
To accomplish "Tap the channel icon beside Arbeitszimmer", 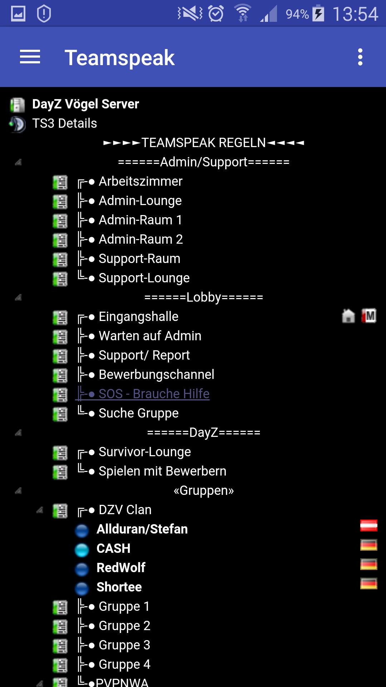I will 60,182.
